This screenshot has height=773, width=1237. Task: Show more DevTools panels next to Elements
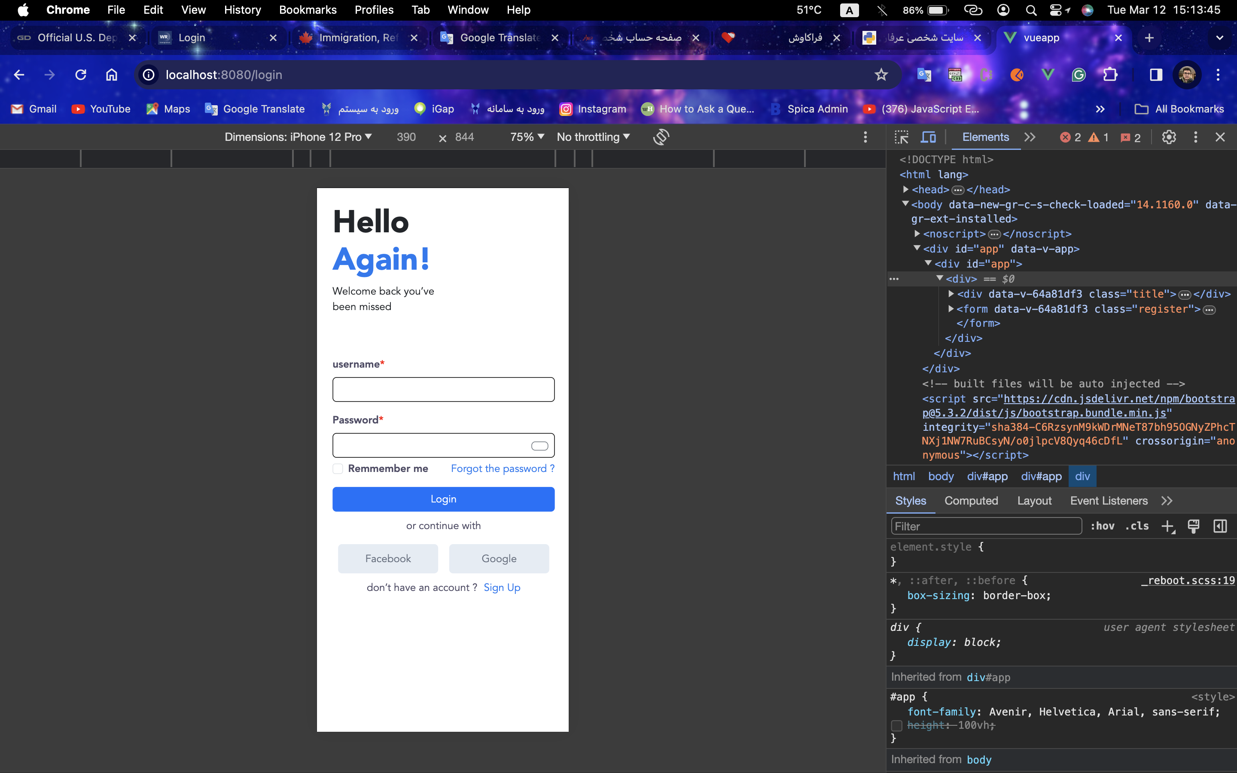(1030, 137)
